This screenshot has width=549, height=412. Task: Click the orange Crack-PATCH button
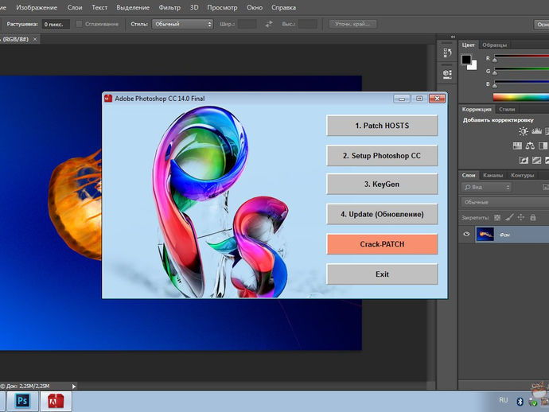click(382, 244)
